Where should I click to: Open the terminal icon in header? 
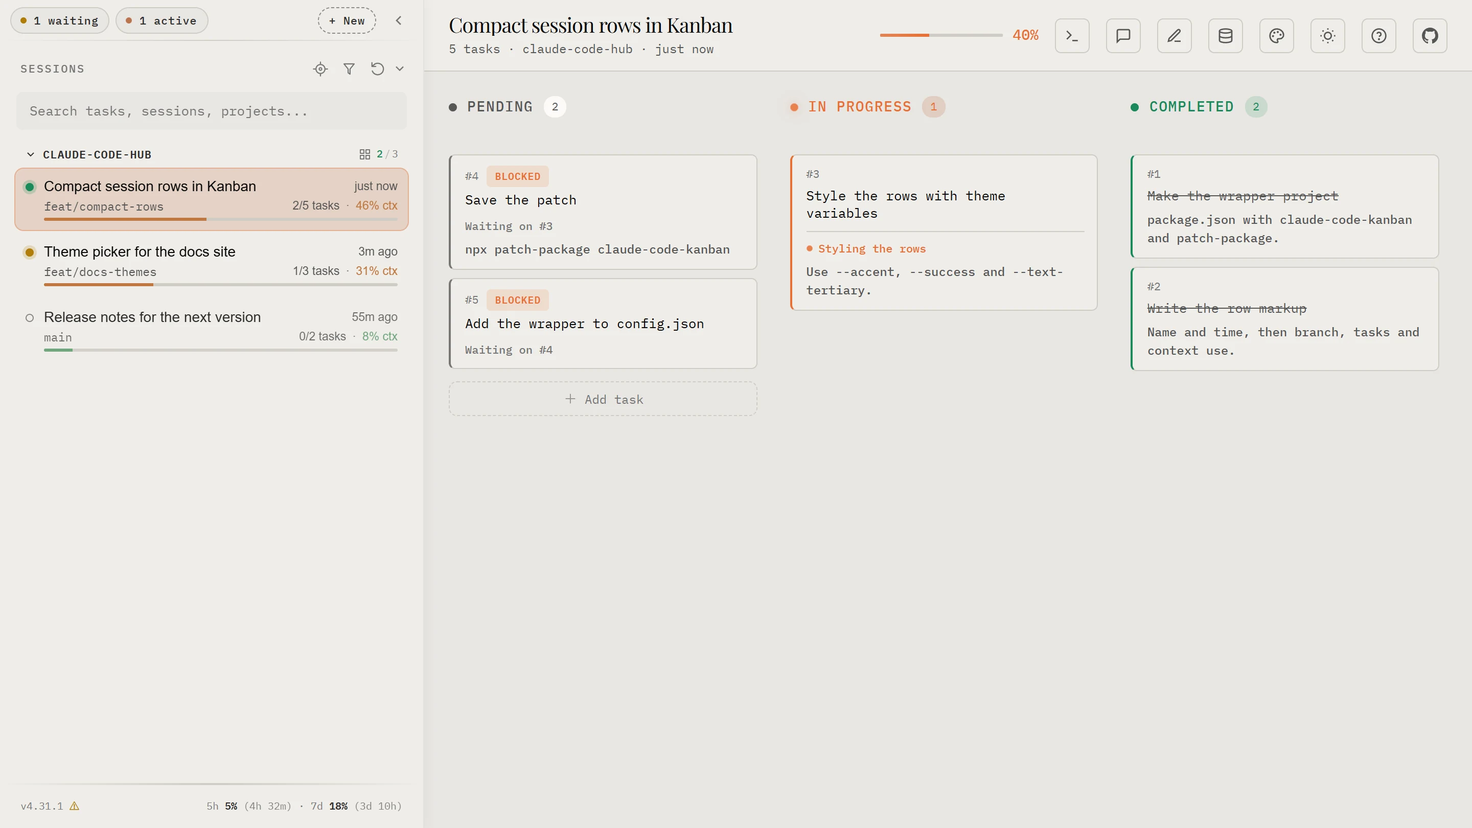coord(1071,35)
